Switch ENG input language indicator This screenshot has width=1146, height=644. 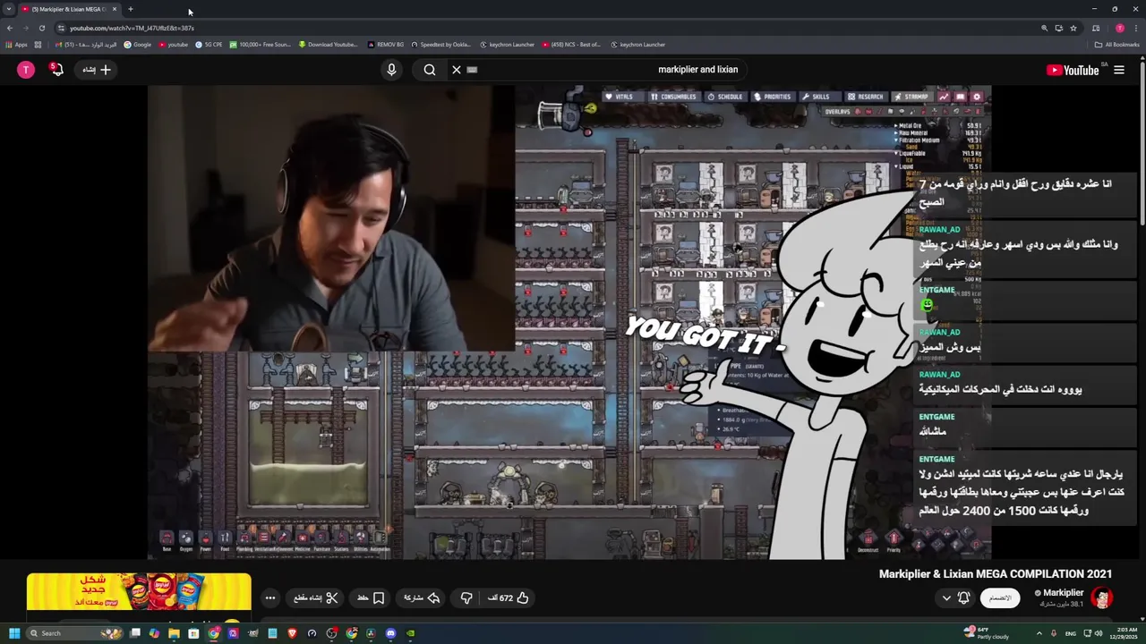1071,633
